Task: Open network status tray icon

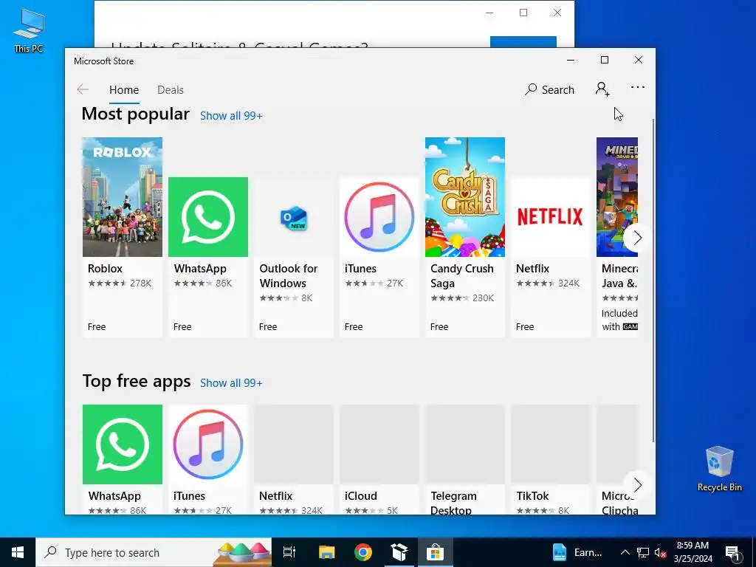Action: (x=643, y=552)
